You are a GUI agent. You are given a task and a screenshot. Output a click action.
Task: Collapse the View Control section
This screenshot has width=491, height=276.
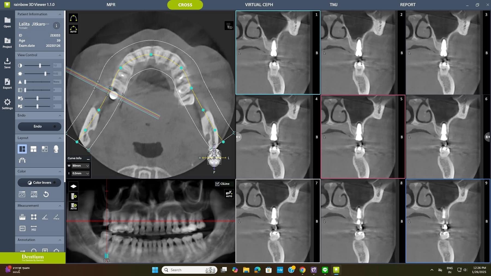(x=60, y=55)
